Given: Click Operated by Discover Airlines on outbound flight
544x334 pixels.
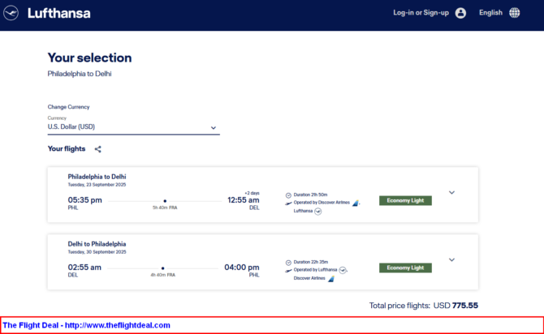Looking at the screenshot, I should click(322, 203).
